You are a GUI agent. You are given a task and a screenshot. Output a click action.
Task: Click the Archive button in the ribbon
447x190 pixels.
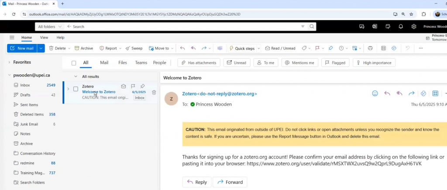[x=84, y=48]
